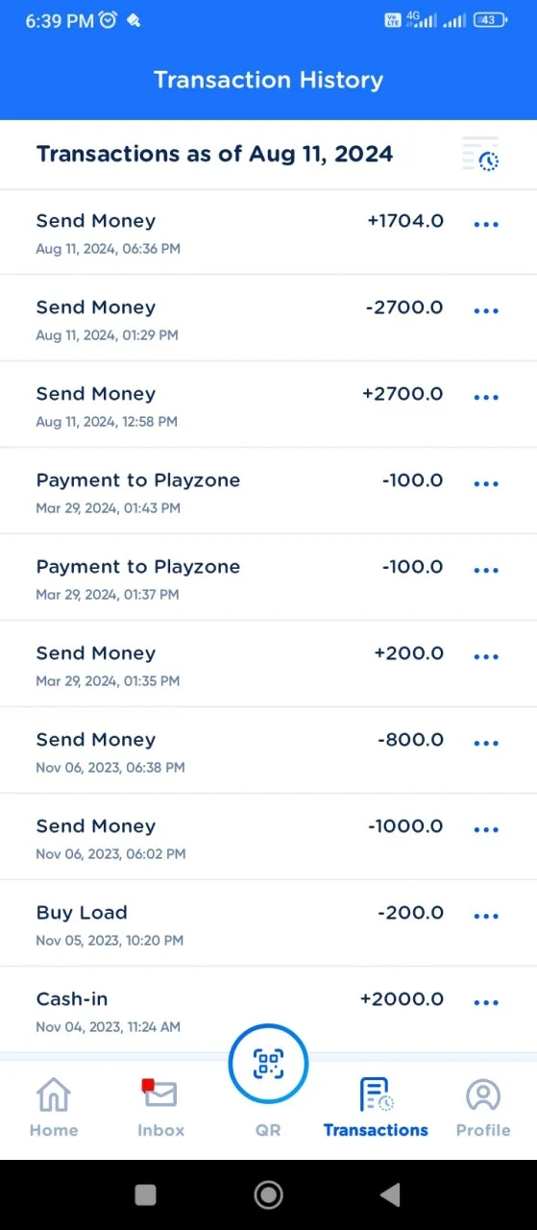The image size is (537, 1230).
Task: Tap Android recent apps square button
Action: (x=145, y=1194)
